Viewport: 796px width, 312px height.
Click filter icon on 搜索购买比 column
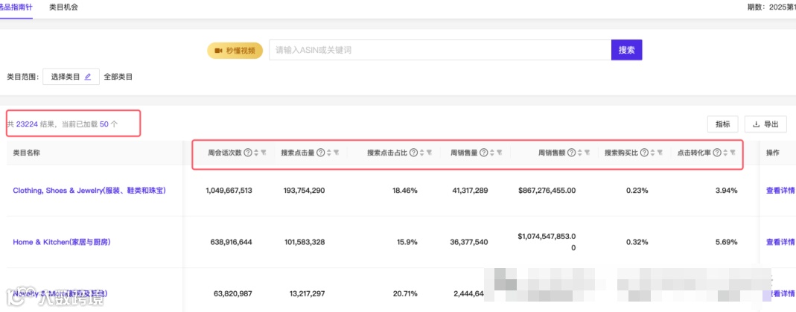(660, 152)
